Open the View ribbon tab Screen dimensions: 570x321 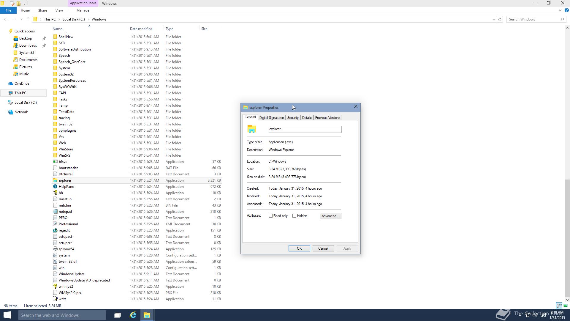(x=59, y=10)
